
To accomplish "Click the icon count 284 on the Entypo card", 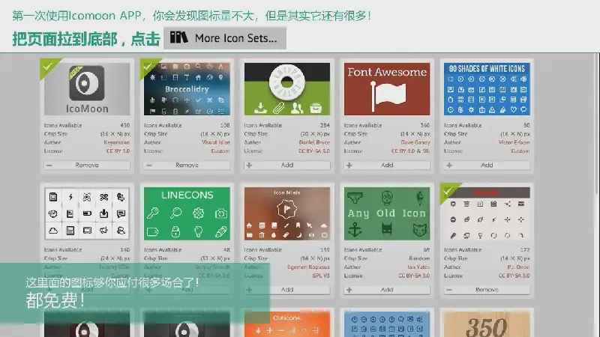I will coord(325,125).
